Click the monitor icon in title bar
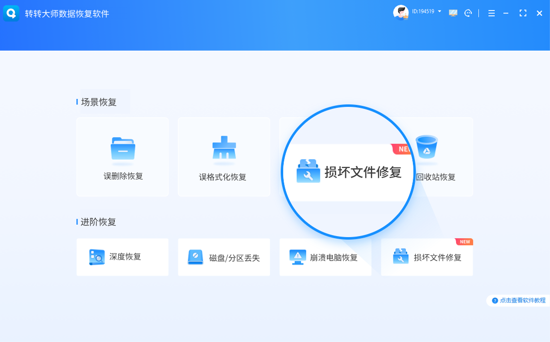This screenshot has height=342, width=550. click(453, 13)
